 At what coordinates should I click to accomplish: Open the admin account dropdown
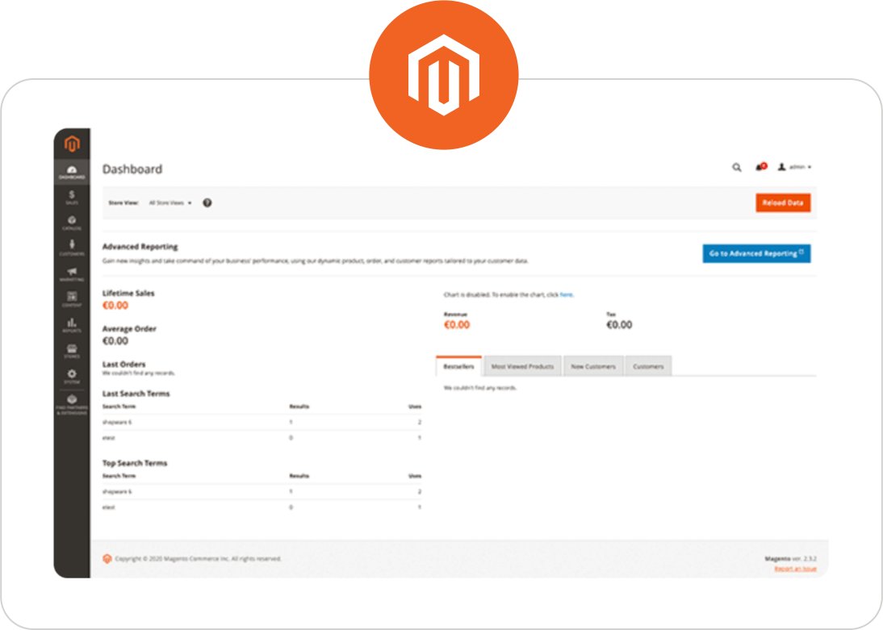pos(794,167)
